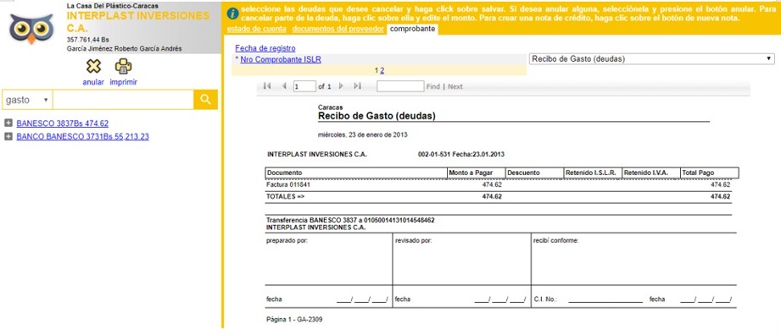This screenshot has height=335, width=781.
Task: Click the imprimir printer icon
Action: coord(123,66)
